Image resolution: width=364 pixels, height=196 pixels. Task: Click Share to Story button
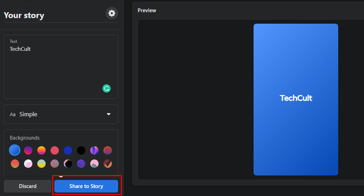[x=86, y=186]
